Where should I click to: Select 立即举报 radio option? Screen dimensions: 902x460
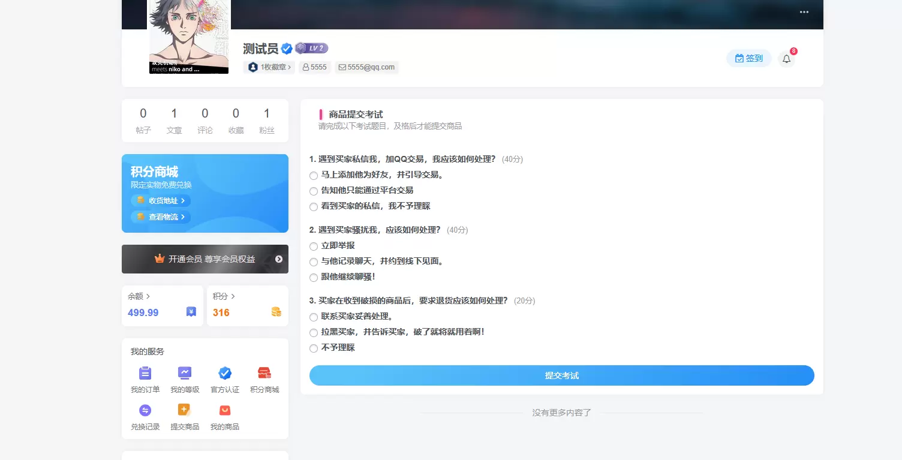(x=314, y=246)
